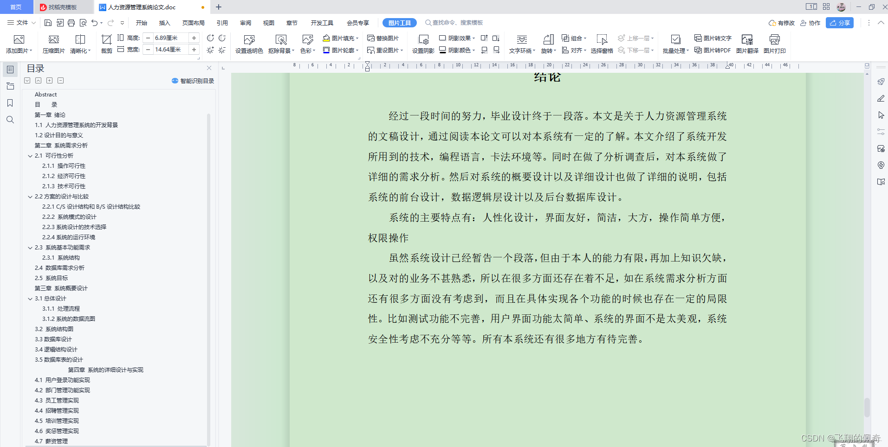Open the Color (色彩) dropdown
888x447 pixels.
click(x=308, y=51)
